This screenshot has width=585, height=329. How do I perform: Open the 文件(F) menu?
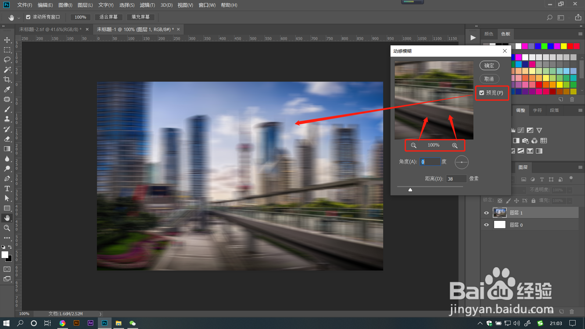[x=25, y=5]
